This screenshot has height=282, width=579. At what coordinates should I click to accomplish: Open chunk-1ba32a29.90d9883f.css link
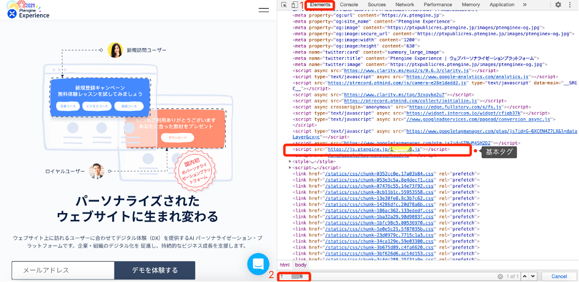point(378,216)
